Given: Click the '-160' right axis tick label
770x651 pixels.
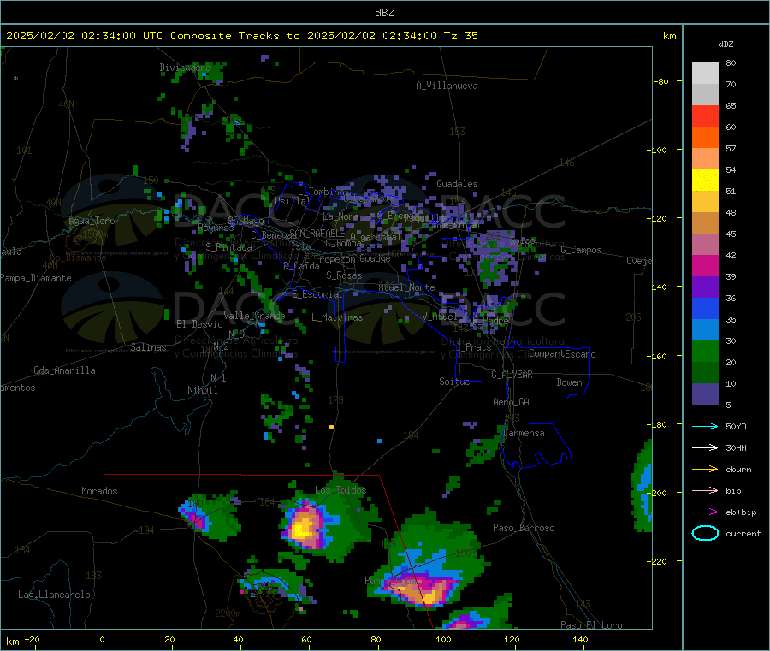Looking at the screenshot, I should coord(656,356).
